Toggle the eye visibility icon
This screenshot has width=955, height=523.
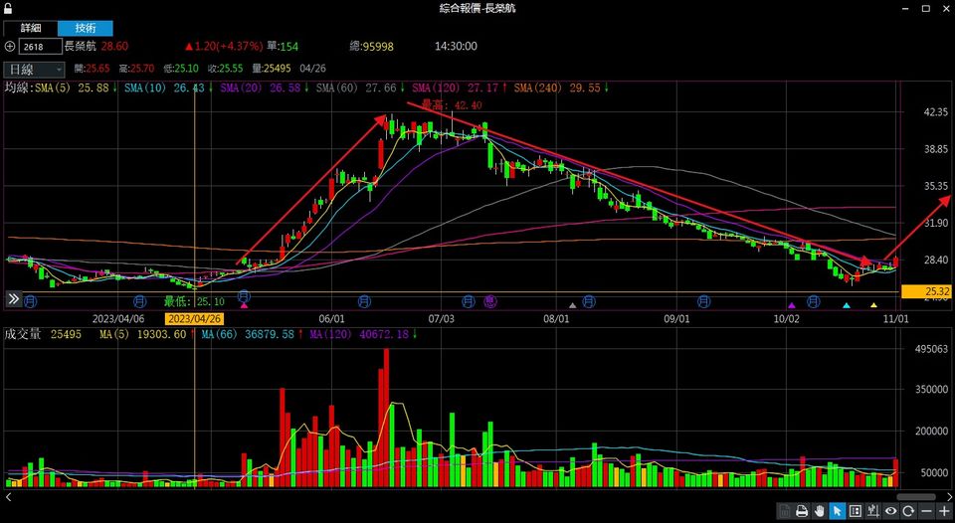pos(891,511)
